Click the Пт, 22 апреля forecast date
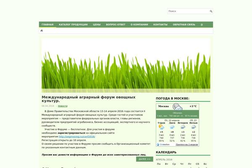The width and height of the screenshot is (252, 168). pyautogui.click(x=172, y=120)
